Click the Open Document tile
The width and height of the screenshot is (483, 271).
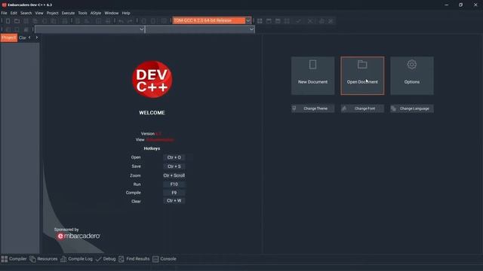click(362, 75)
